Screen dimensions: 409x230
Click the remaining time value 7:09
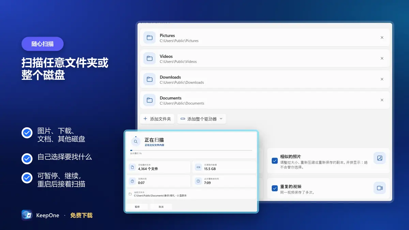(x=207, y=183)
